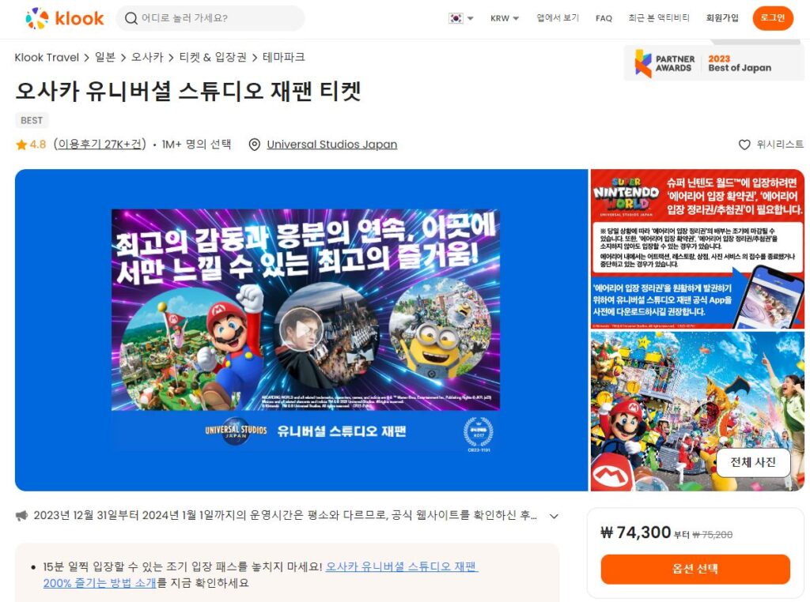Play the video on main banner

point(301,329)
